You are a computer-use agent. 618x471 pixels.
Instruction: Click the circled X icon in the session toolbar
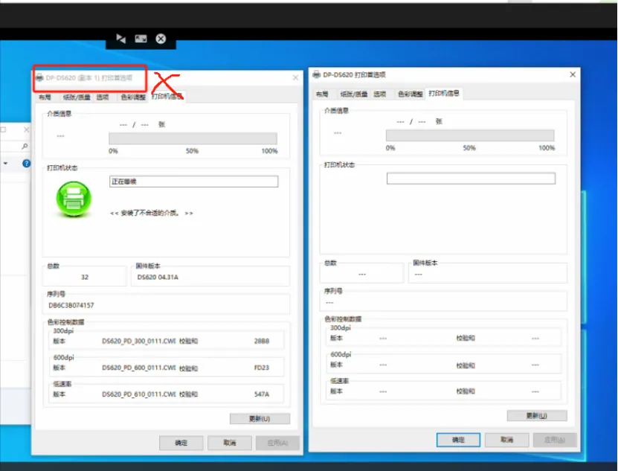coord(161,39)
